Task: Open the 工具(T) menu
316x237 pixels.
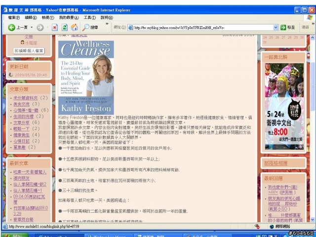Action: (x=90, y=18)
